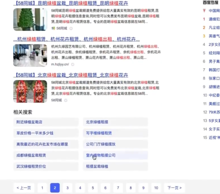Go to results page 8
The image size is (220, 194).
point(131,188)
